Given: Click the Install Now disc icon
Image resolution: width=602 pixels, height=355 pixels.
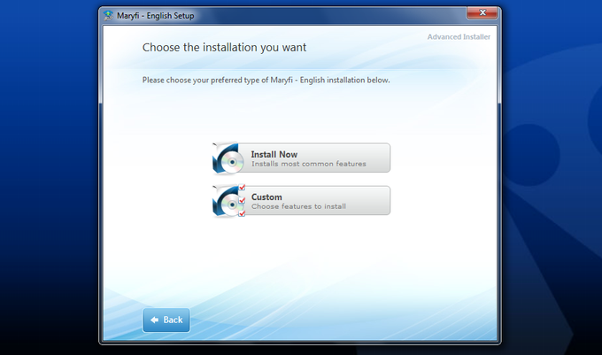Looking at the screenshot, I should 227,158.
